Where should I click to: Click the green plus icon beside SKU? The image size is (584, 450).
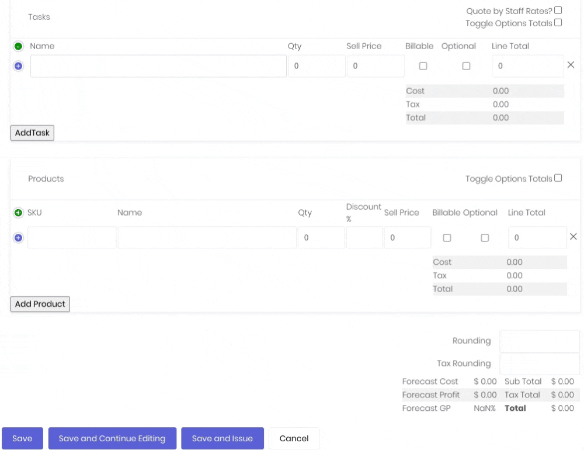pos(18,213)
